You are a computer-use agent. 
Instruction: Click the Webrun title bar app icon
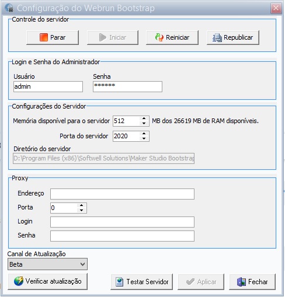[9, 8]
